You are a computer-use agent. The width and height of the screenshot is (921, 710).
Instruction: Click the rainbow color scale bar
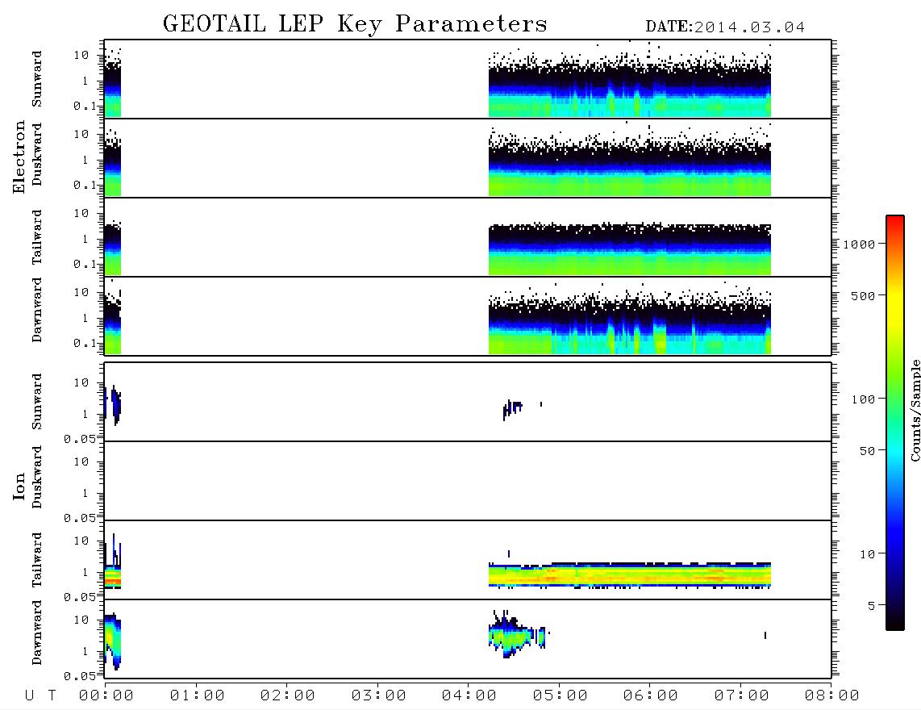click(x=895, y=424)
